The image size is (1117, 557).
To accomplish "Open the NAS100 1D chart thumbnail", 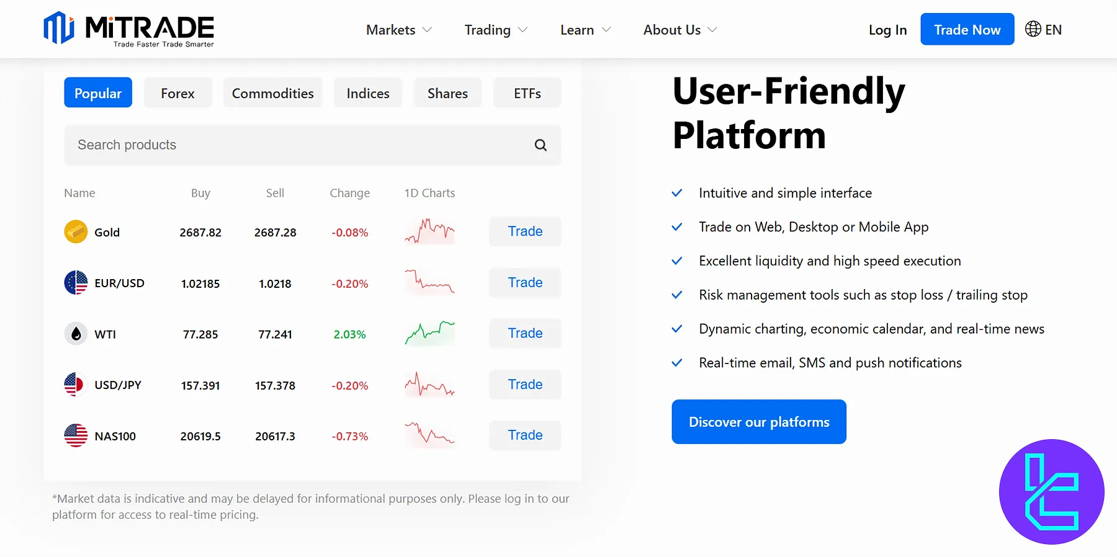I will [429, 435].
